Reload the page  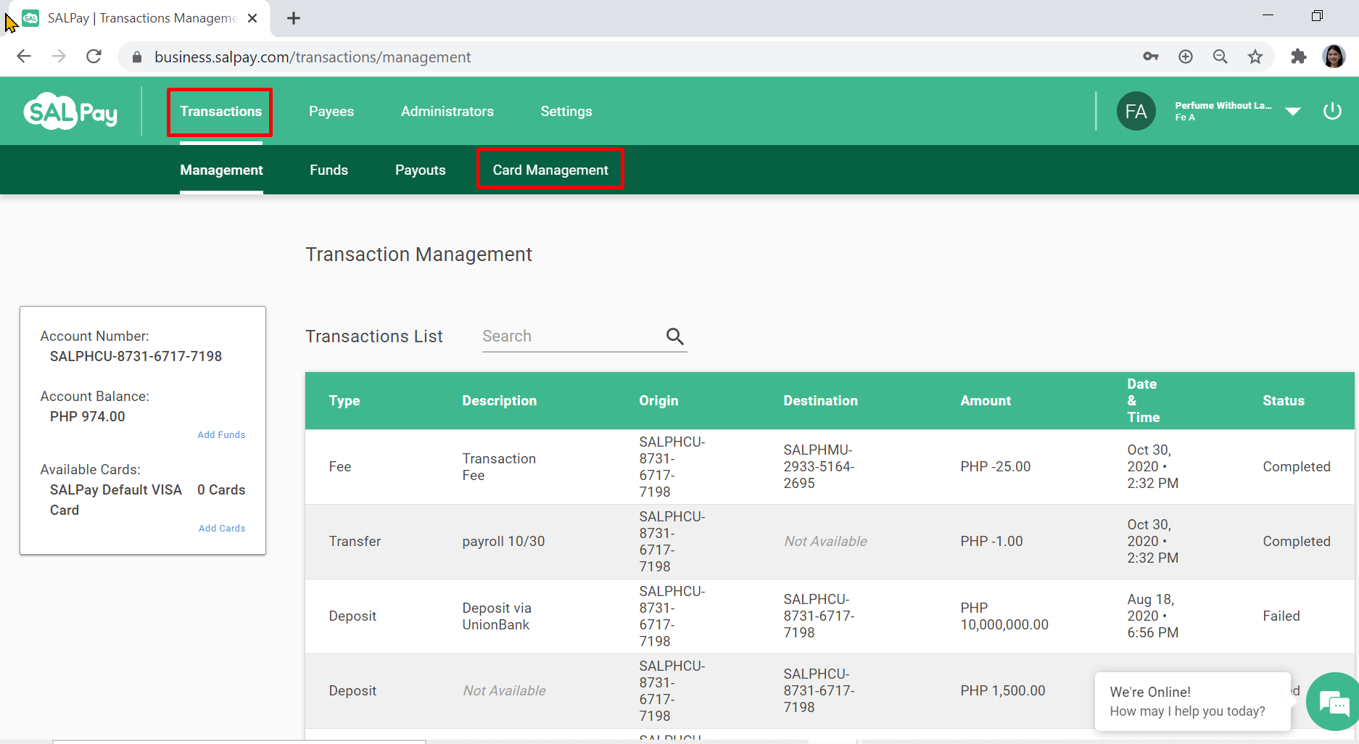click(x=94, y=57)
